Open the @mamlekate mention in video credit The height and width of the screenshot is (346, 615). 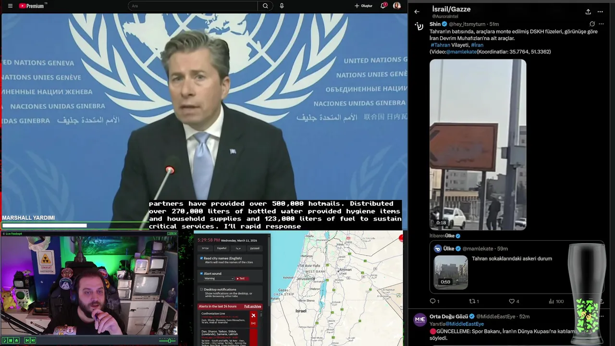(461, 52)
